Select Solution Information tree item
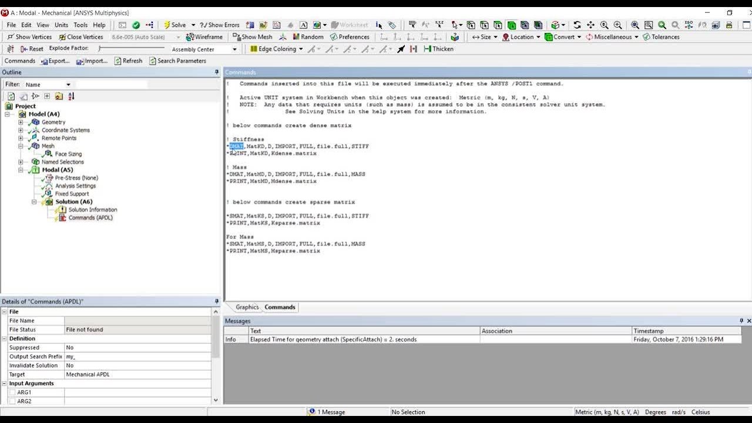The height and width of the screenshot is (423, 752). (x=93, y=210)
